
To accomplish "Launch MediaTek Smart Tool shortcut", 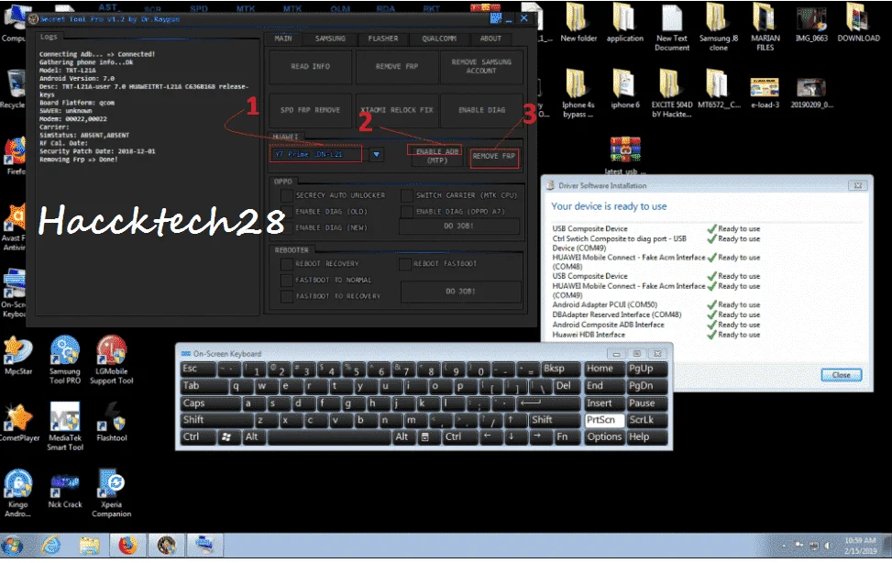I will coord(65,426).
